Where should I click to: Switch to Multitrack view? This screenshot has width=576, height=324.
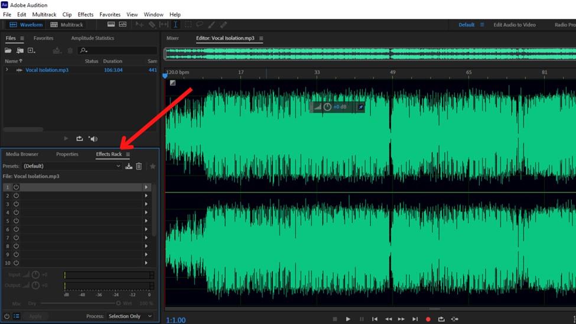coord(67,25)
